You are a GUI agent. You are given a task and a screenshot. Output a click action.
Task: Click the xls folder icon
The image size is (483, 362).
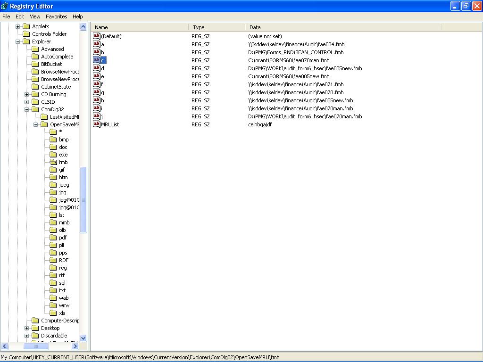pyautogui.click(x=53, y=313)
